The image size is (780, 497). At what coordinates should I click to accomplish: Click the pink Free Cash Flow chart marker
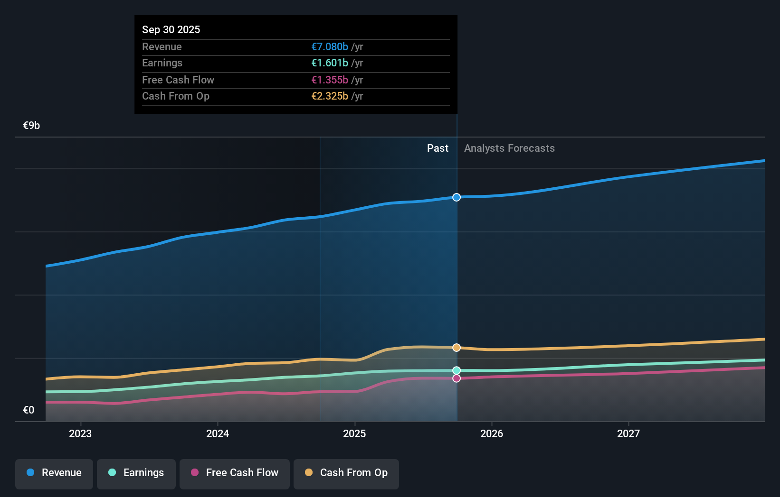(457, 378)
